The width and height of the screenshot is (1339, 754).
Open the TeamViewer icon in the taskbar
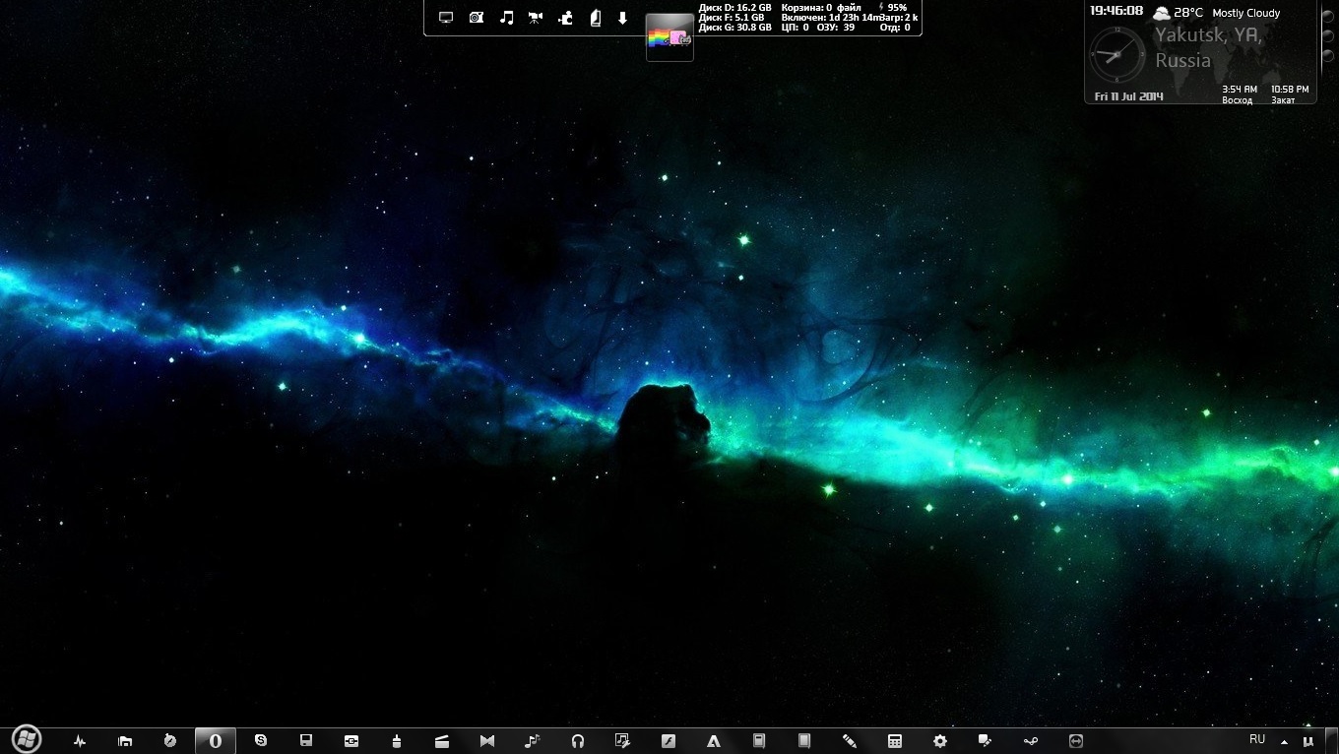(1075, 741)
